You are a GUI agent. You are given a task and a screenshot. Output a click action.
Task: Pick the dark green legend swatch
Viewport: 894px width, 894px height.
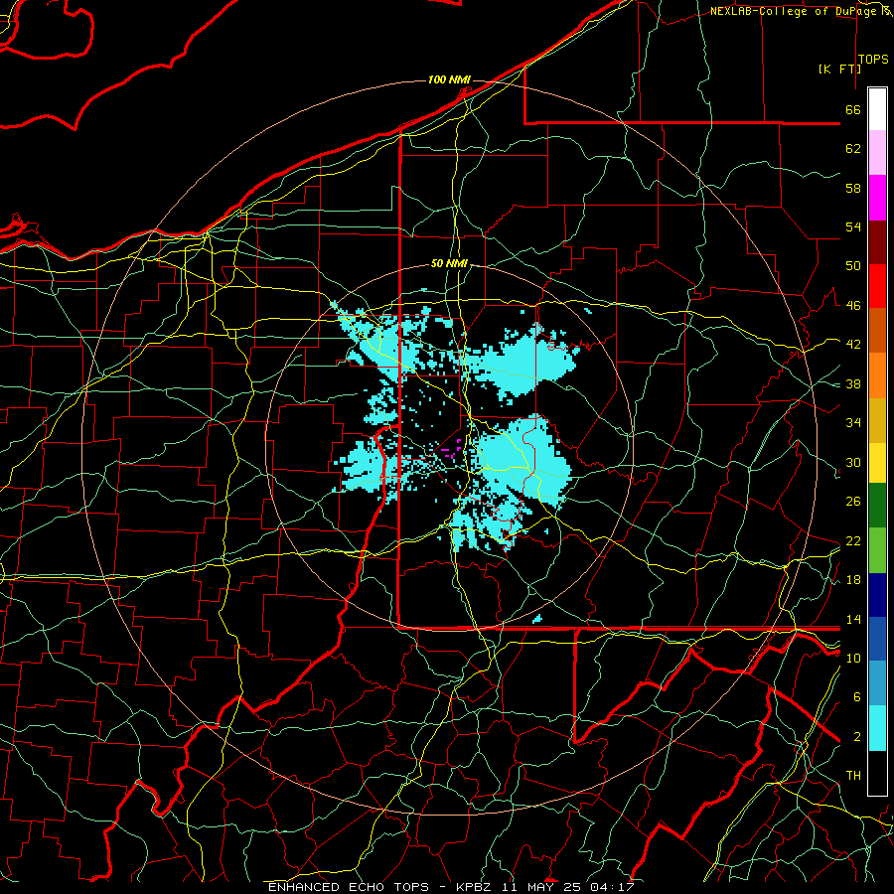click(877, 506)
